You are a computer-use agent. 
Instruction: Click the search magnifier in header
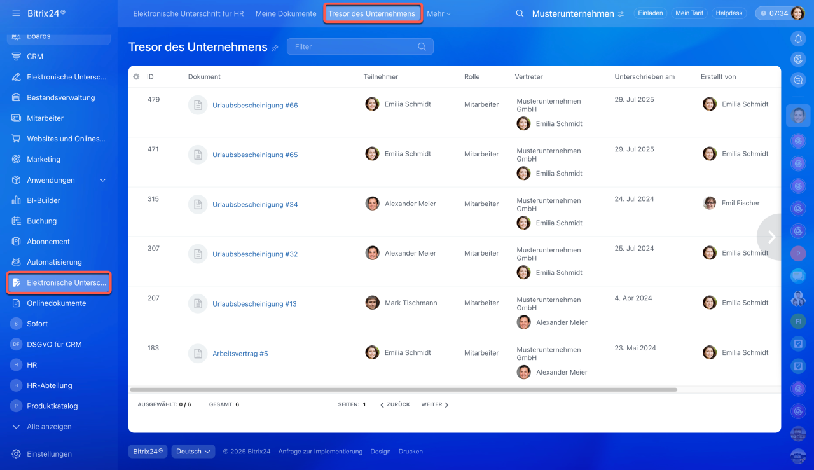pyautogui.click(x=520, y=13)
